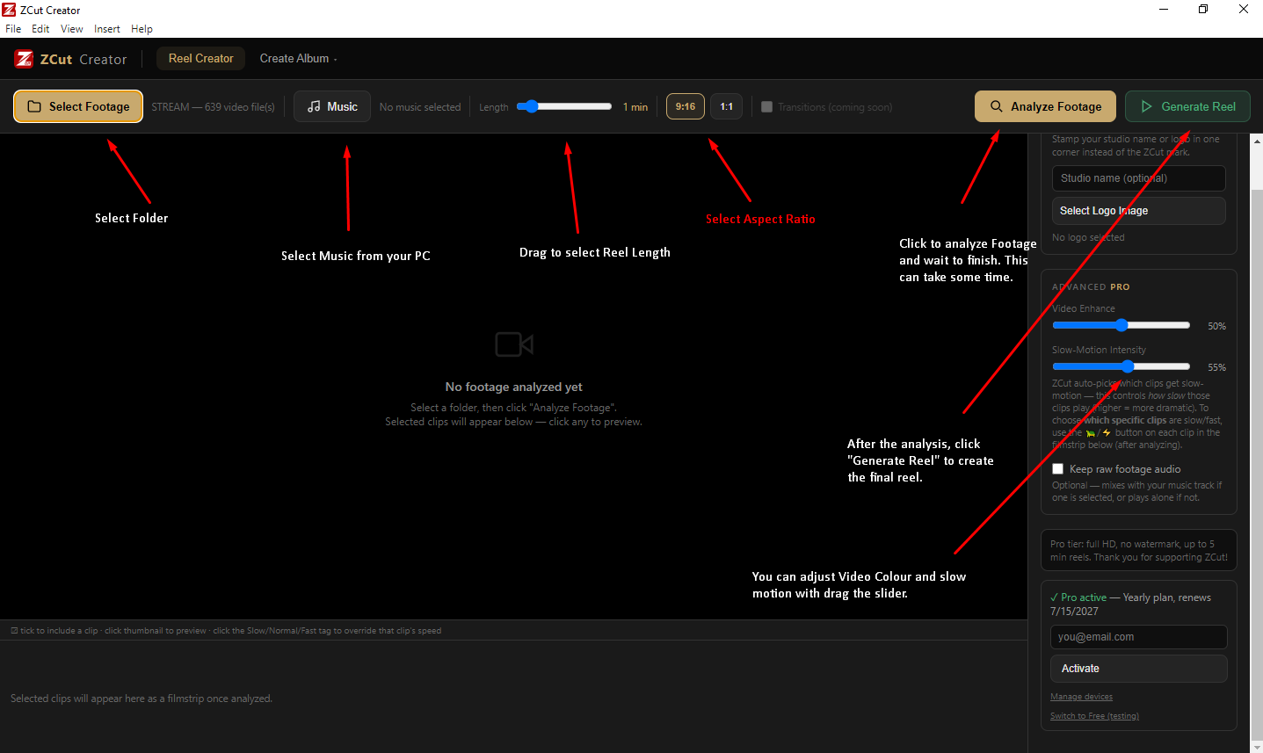
Task: Adjust the Video Enhance slider
Action: click(1121, 325)
